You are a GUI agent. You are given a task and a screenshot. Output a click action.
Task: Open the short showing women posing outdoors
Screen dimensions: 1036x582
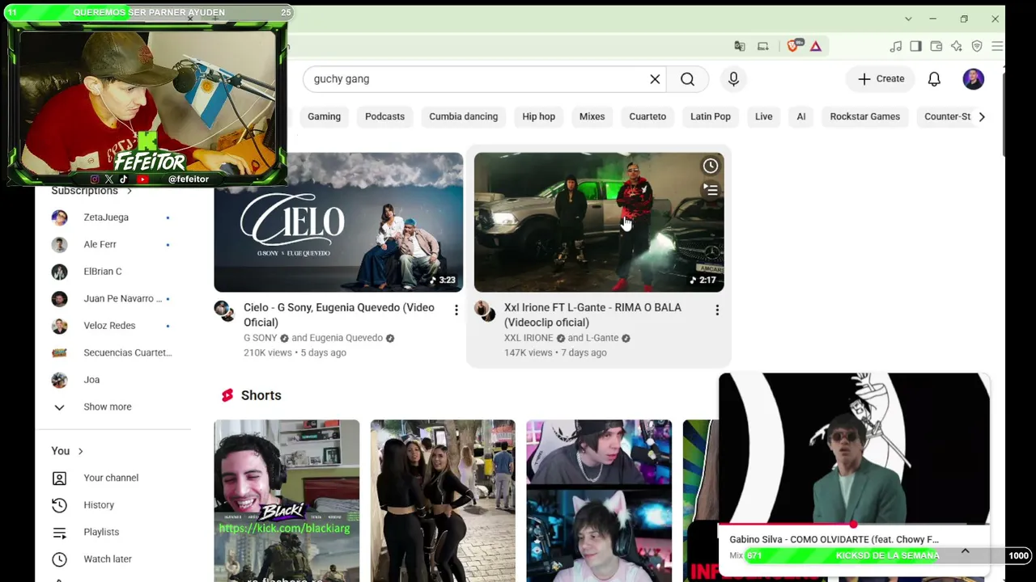[x=443, y=500]
